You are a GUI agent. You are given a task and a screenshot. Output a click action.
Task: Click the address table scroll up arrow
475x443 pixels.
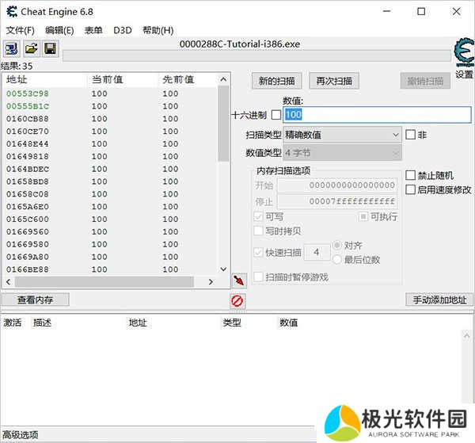point(466,335)
